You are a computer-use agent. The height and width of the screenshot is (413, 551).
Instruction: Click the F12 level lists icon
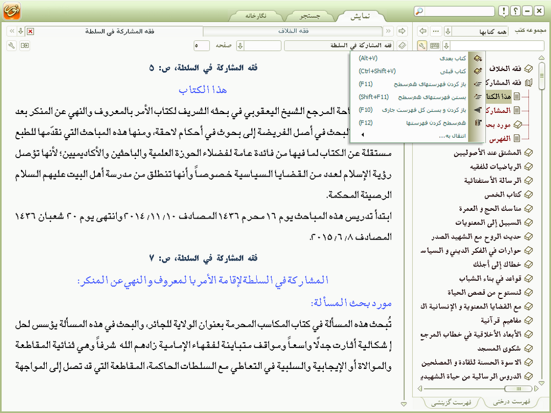[x=478, y=123]
